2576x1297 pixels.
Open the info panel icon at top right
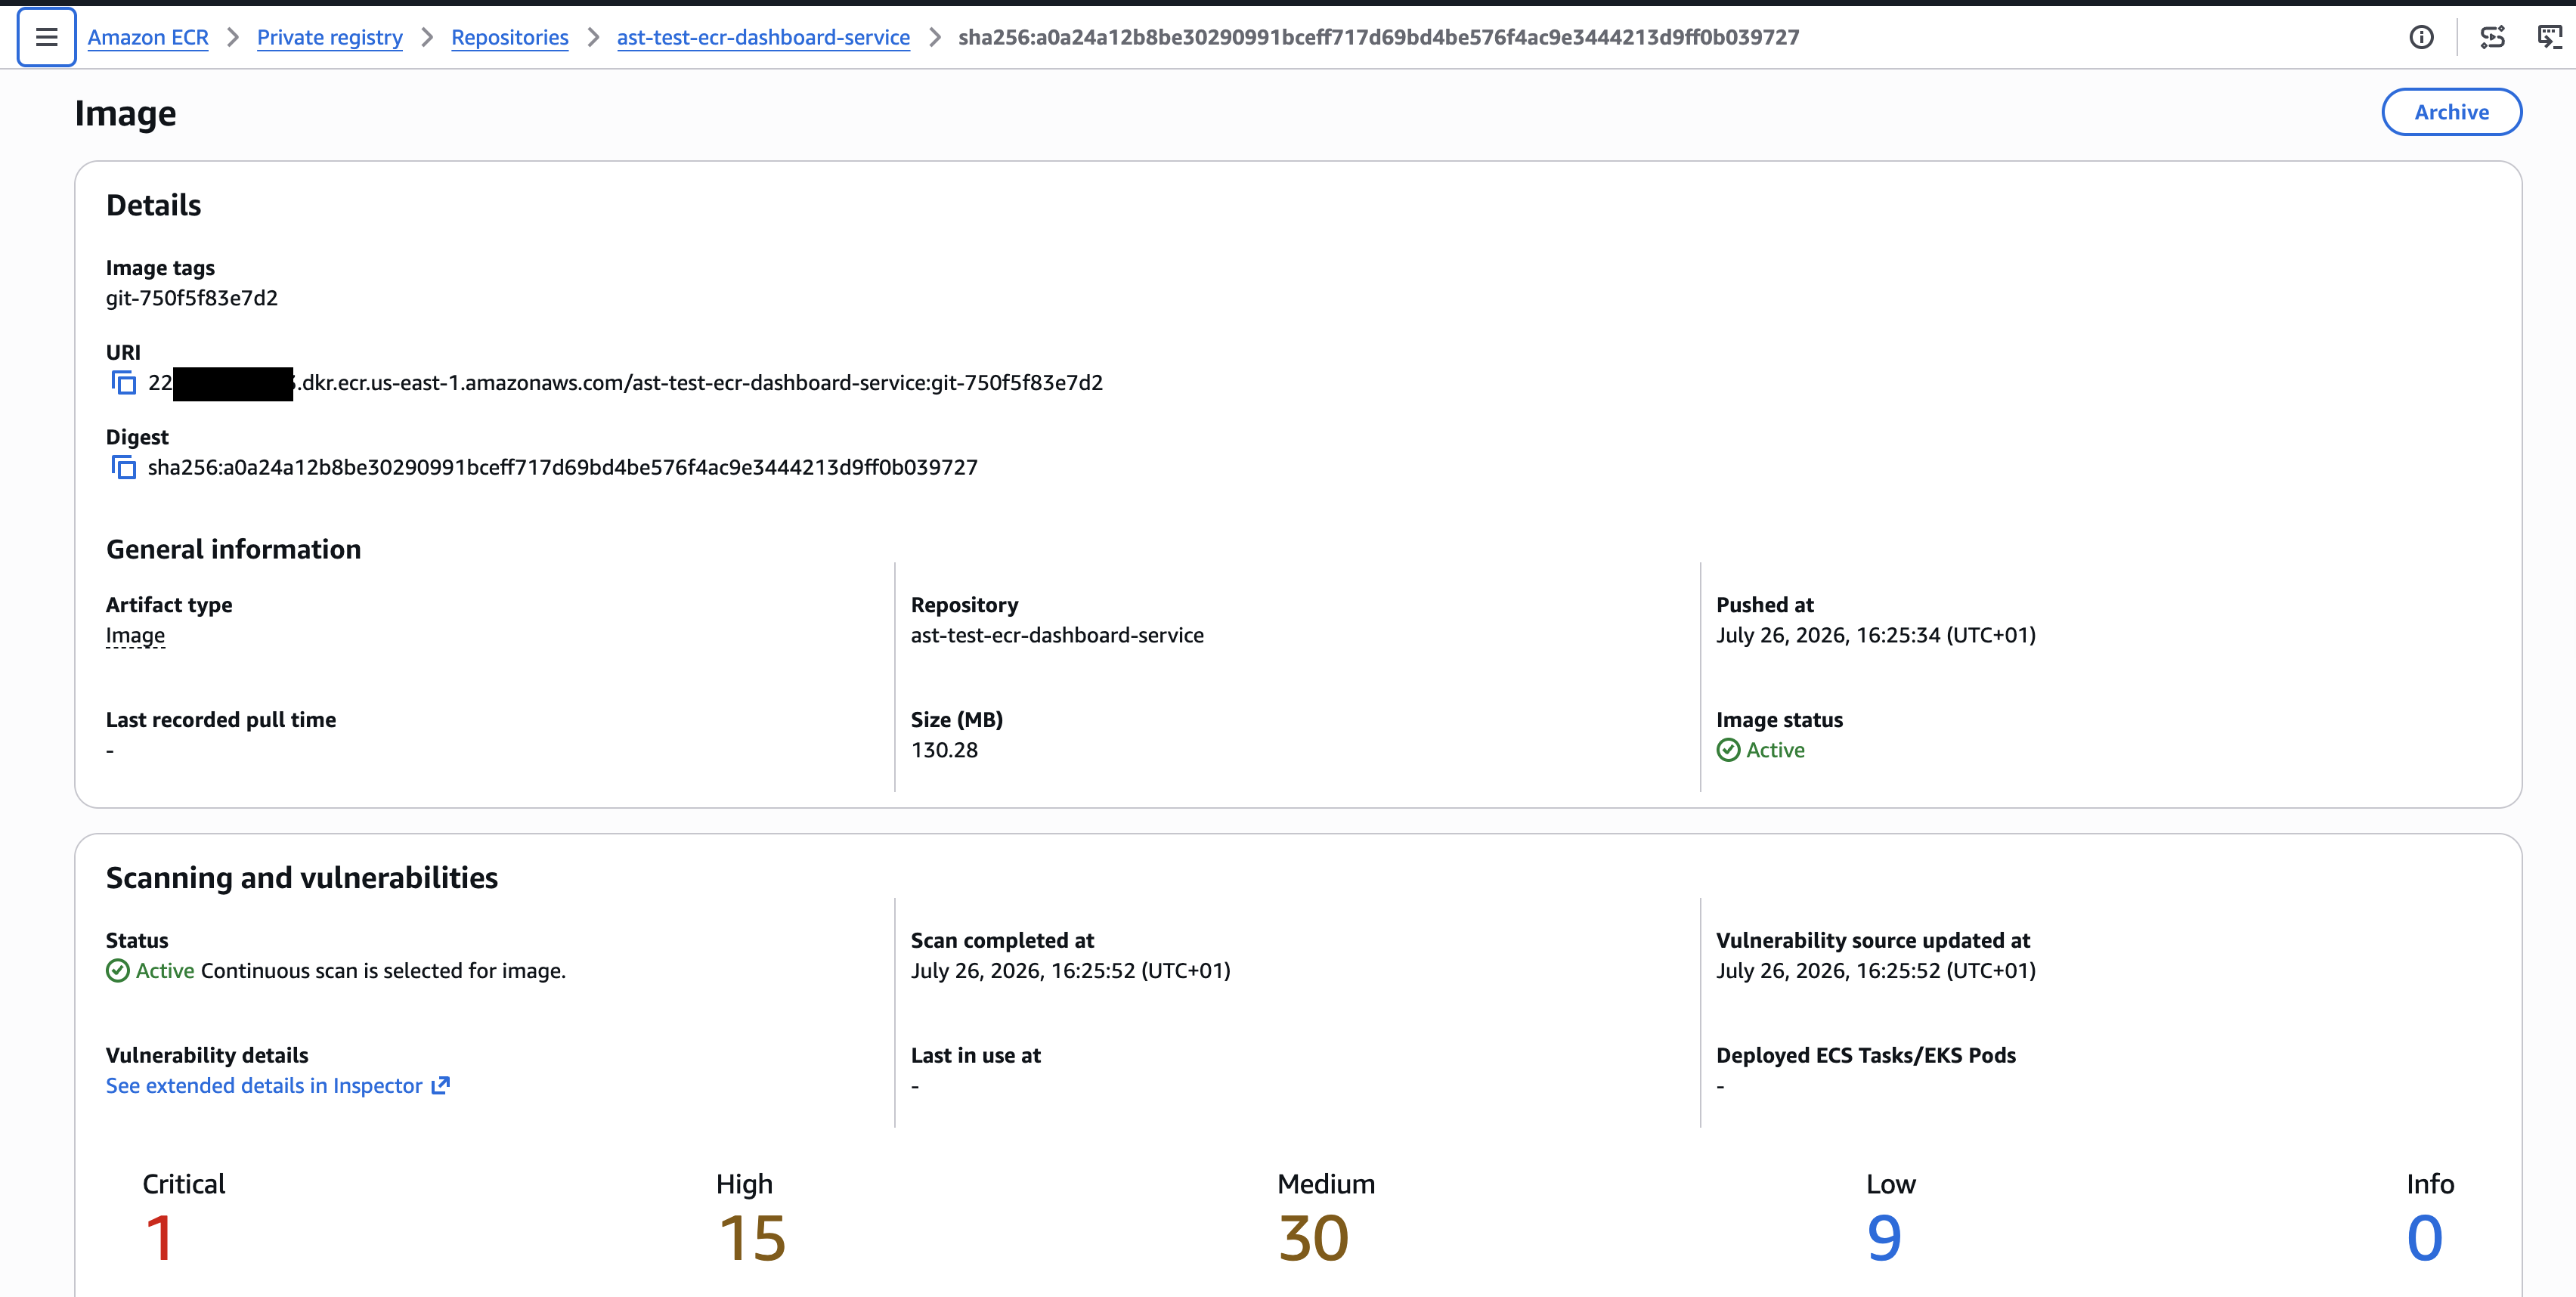click(2421, 37)
